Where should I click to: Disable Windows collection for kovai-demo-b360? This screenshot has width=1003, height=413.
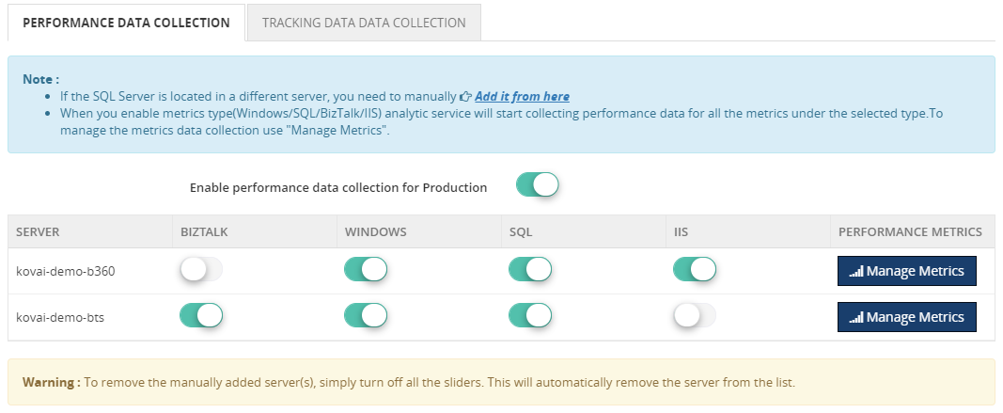(x=366, y=271)
